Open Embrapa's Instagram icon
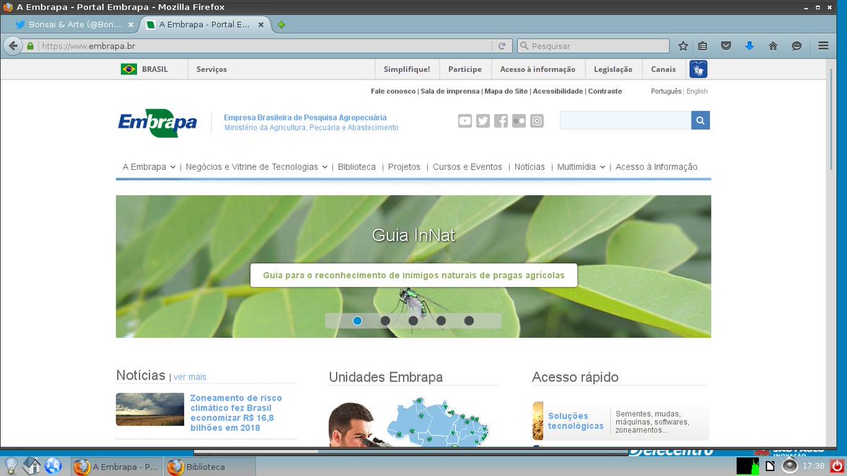This screenshot has height=476, width=847. click(x=537, y=121)
